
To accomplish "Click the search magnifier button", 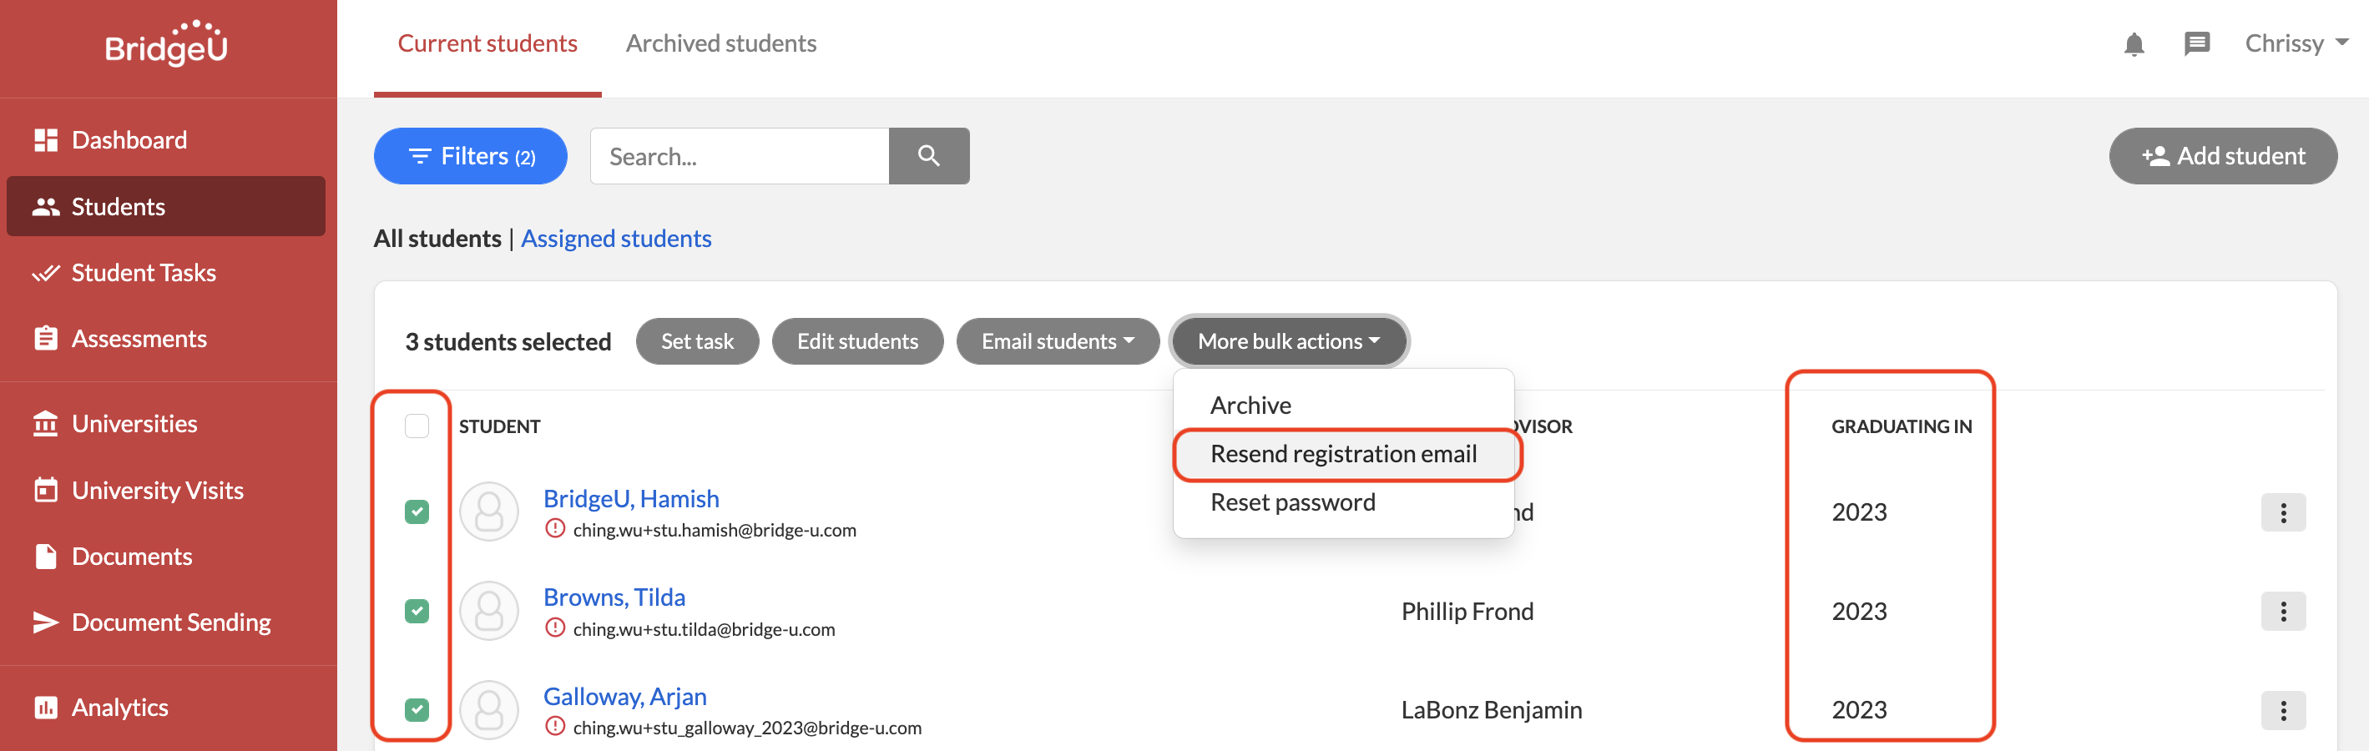I will coord(929,156).
